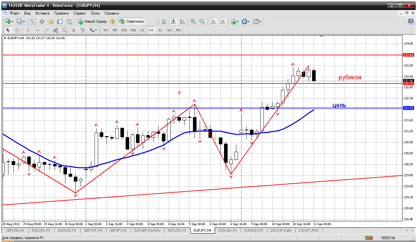Viewport: 417px width, 242px height.
Task: Open the Вид menu
Action: coord(27,13)
